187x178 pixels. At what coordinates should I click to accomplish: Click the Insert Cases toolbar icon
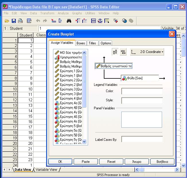[x=78, y=21]
